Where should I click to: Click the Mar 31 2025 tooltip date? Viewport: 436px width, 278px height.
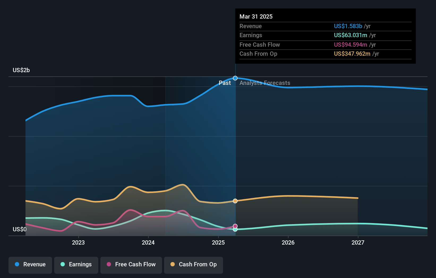(x=256, y=17)
